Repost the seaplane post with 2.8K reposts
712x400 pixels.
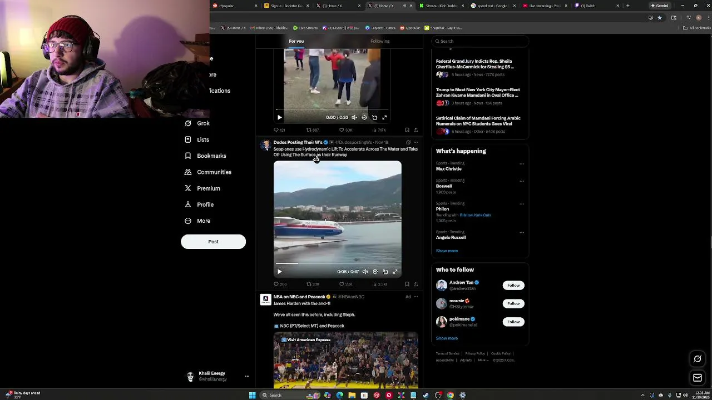pos(313,284)
